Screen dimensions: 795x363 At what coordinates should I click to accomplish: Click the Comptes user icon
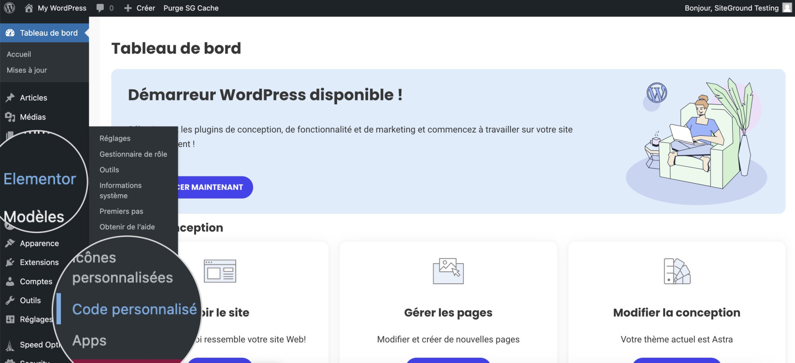point(10,281)
